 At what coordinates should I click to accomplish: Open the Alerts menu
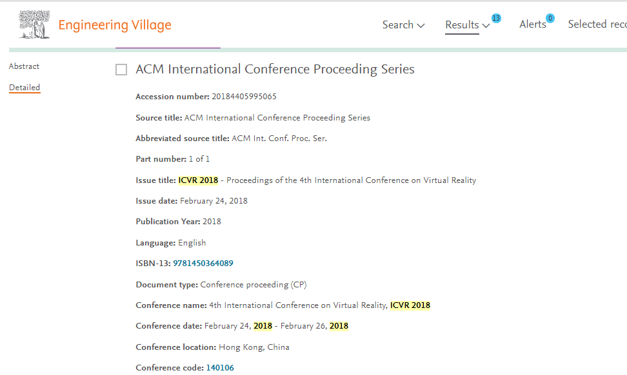pos(533,24)
